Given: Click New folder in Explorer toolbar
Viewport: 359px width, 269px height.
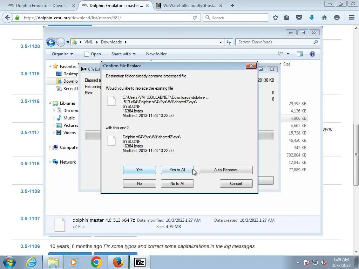Looking at the screenshot, I should [156, 54].
